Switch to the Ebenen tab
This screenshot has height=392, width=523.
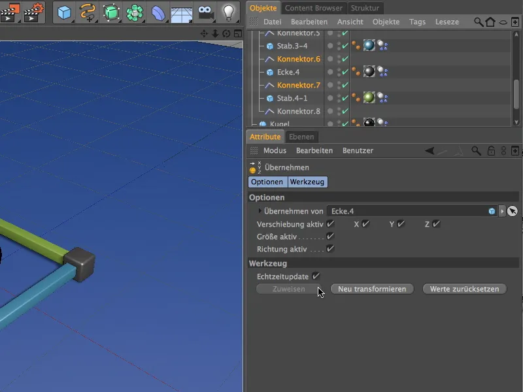[302, 137]
